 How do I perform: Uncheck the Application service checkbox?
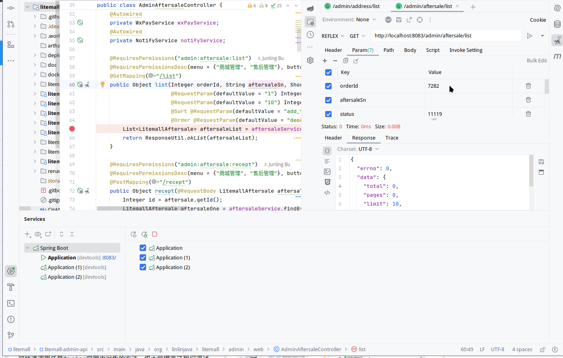click(x=143, y=248)
